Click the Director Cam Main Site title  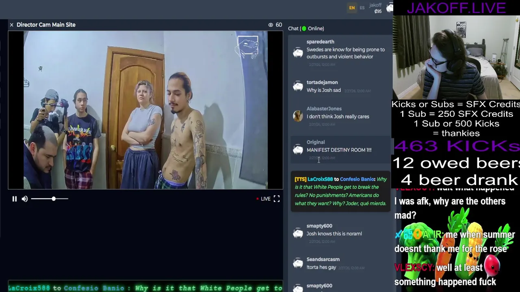pos(46,25)
